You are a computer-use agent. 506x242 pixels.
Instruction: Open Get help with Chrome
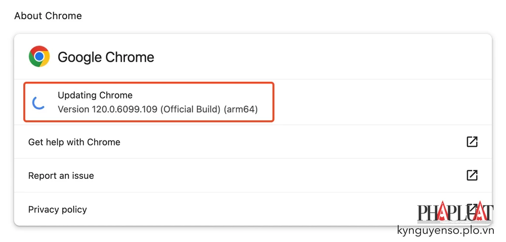(74, 142)
